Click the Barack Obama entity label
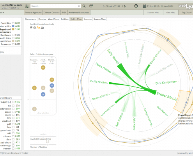The height and width of the screenshot is (156, 193). coord(155,57)
